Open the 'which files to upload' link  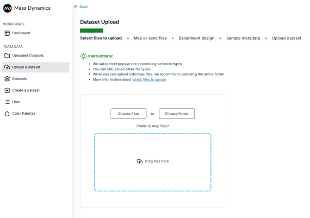pyautogui.click(x=149, y=80)
